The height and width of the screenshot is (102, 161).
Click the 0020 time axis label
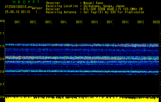point(156,22)
